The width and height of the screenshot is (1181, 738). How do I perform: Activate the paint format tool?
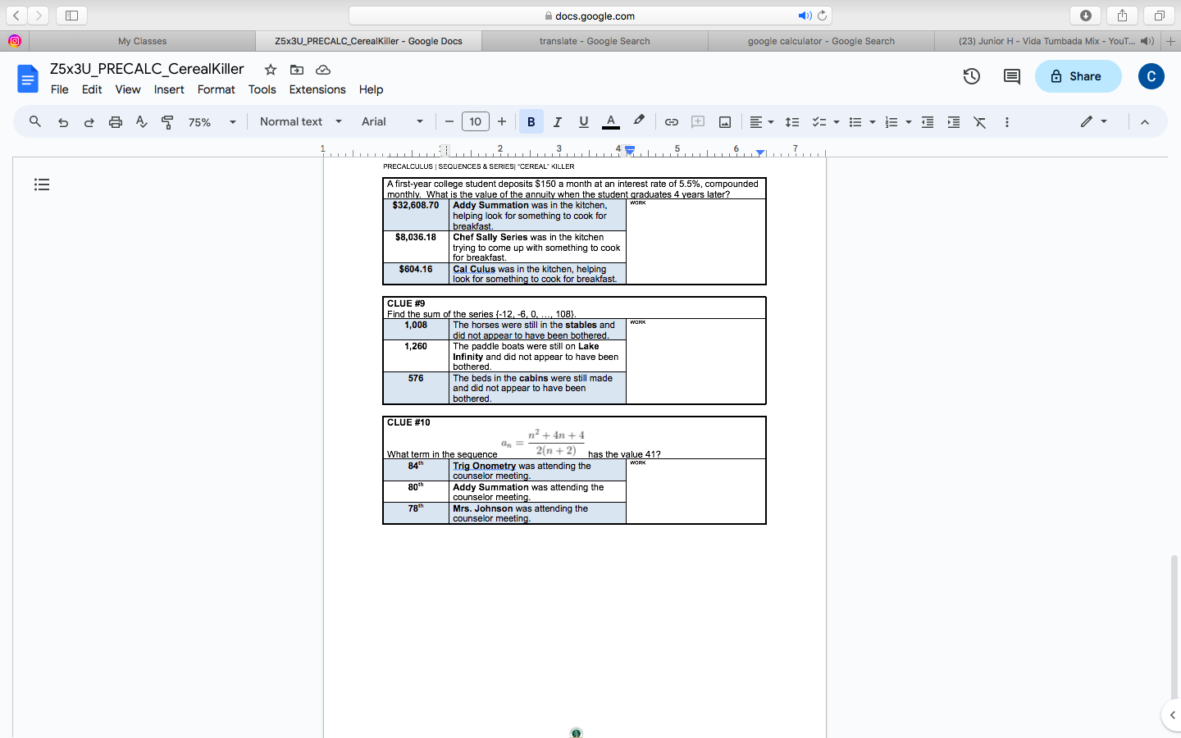[x=167, y=122]
